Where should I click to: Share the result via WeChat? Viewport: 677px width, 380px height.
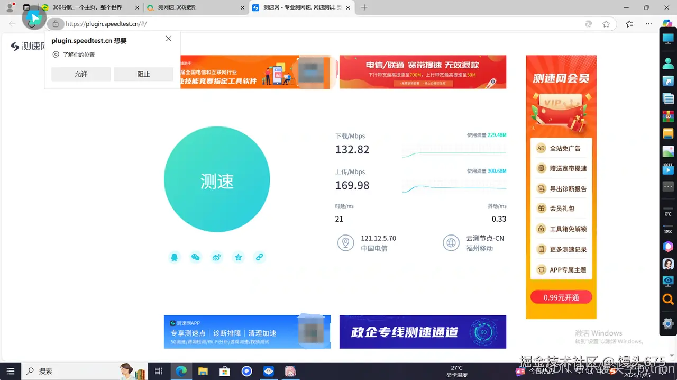(196, 257)
